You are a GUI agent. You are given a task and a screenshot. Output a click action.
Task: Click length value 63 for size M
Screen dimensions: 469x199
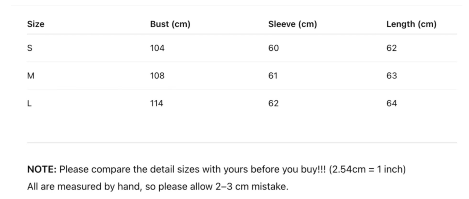(x=391, y=76)
